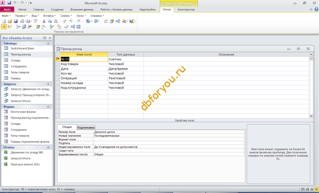Click the Delete Rows icon with red X
The image size is (319, 193).
(30, 27)
